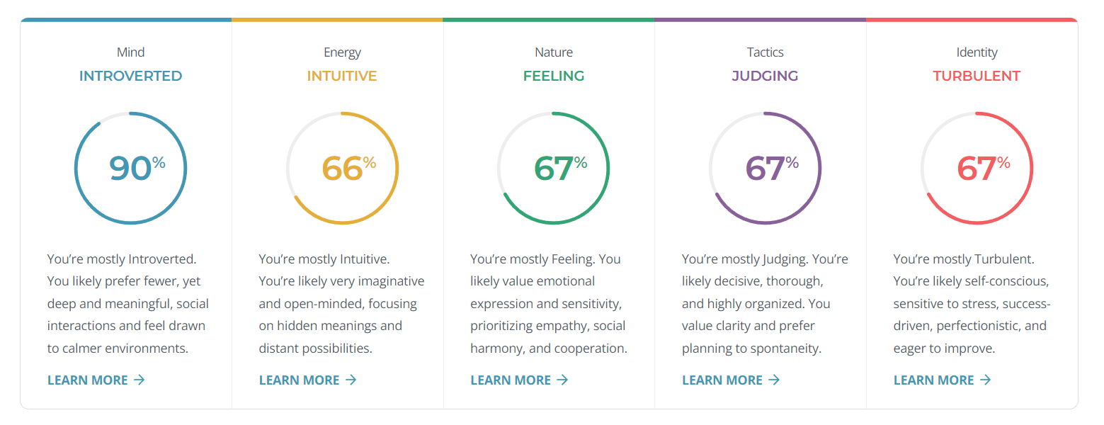Click the blue 90% progress circle
1104x425 pixels.
pos(130,169)
